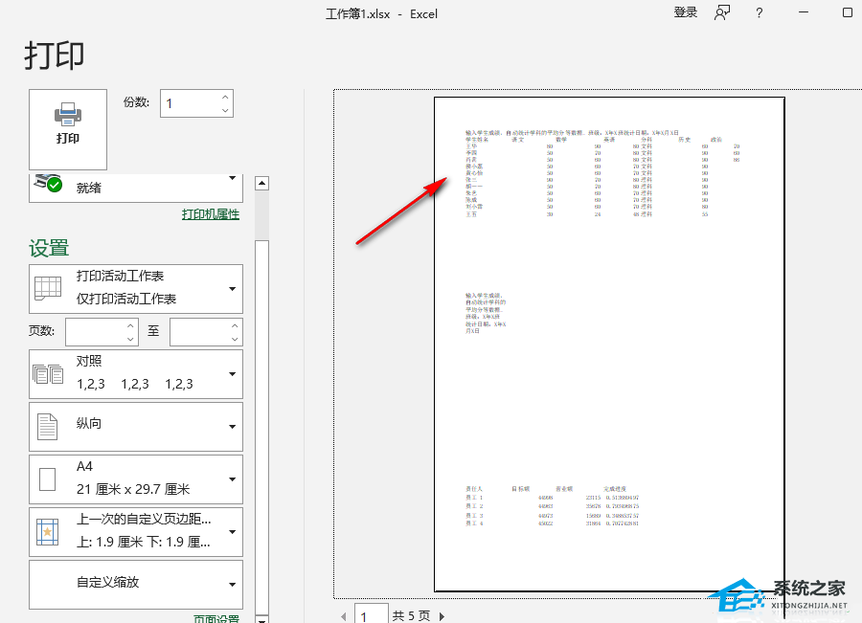
Task: Click the printer icon on Print button
Action: pos(68,114)
